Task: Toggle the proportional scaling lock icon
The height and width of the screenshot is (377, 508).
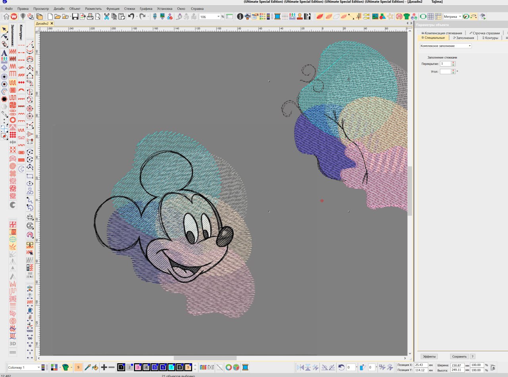Action: pos(493,368)
